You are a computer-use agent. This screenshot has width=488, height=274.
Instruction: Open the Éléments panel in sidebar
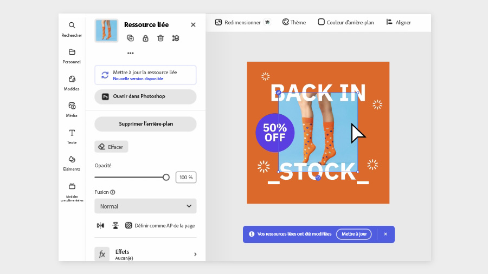click(72, 163)
